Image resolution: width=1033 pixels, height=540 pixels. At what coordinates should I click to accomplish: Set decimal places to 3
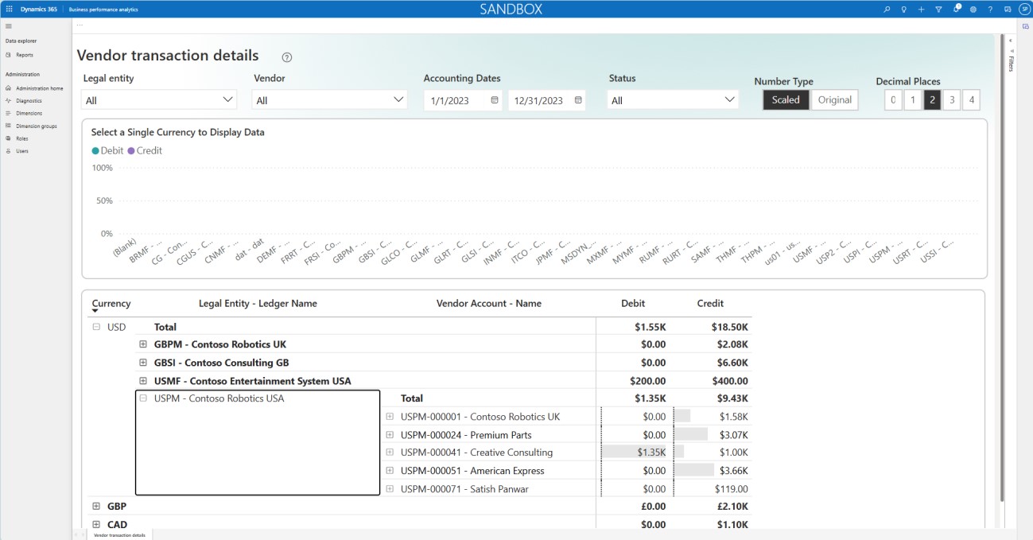pyautogui.click(x=951, y=100)
